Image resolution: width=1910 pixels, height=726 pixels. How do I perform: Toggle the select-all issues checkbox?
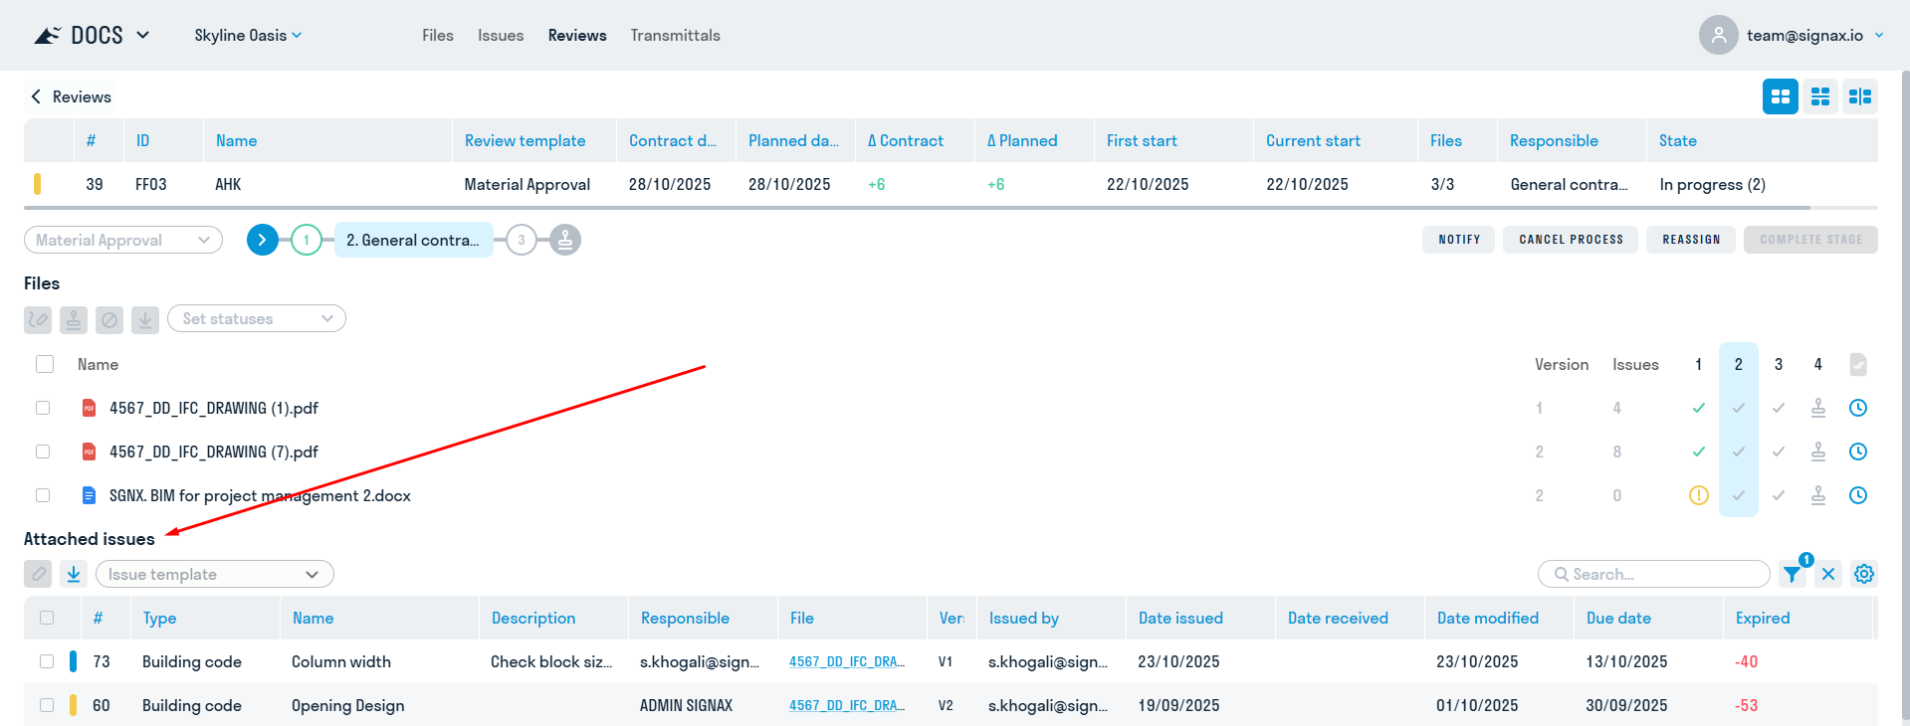coord(47,618)
